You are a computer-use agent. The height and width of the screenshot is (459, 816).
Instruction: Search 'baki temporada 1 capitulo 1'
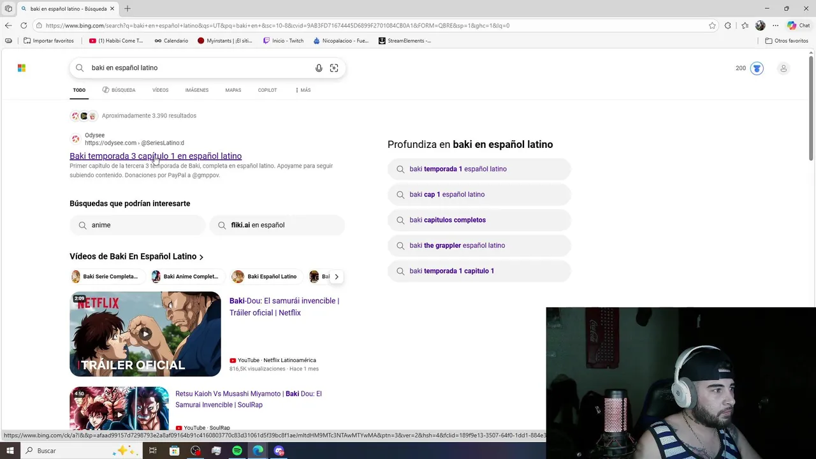click(x=479, y=271)
